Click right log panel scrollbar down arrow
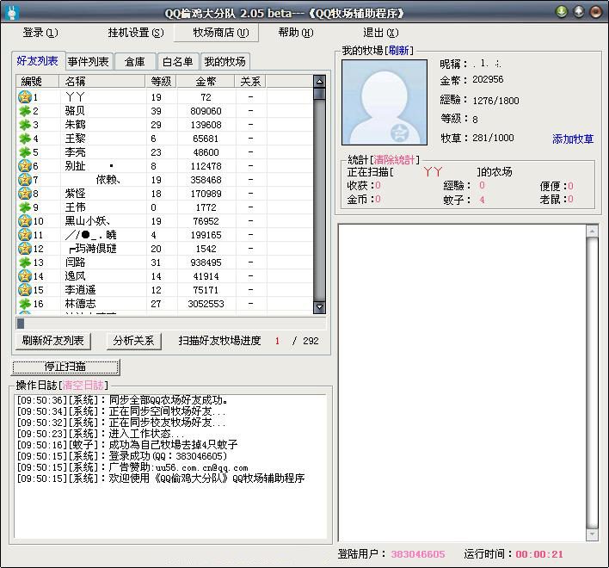The width and height of the screenshot is (609, 568). 592,534
